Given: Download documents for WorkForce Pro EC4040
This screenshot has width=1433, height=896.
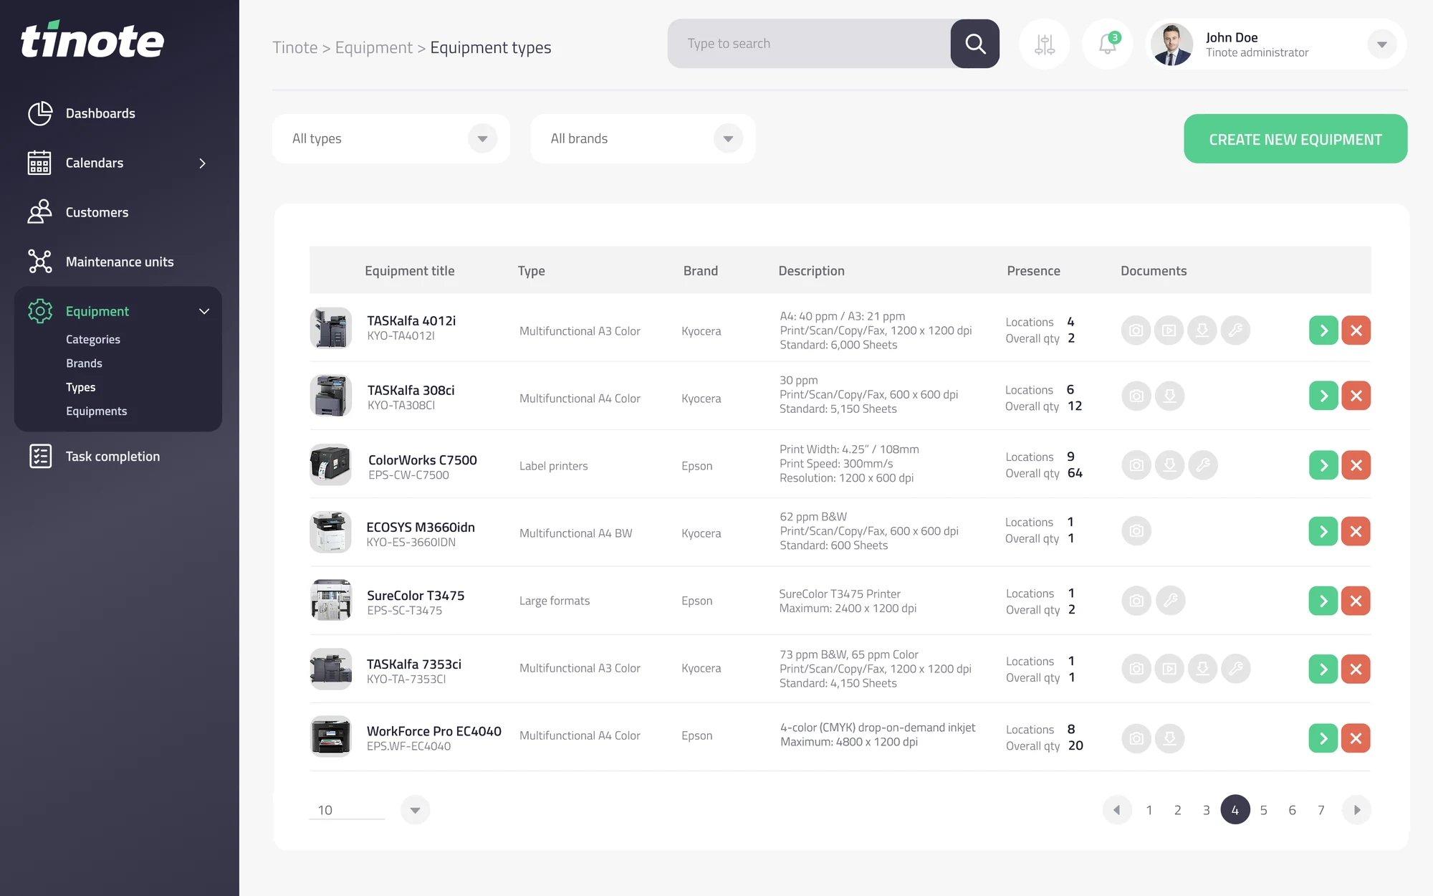Looking at the screenshot, I should (1169, 738).
